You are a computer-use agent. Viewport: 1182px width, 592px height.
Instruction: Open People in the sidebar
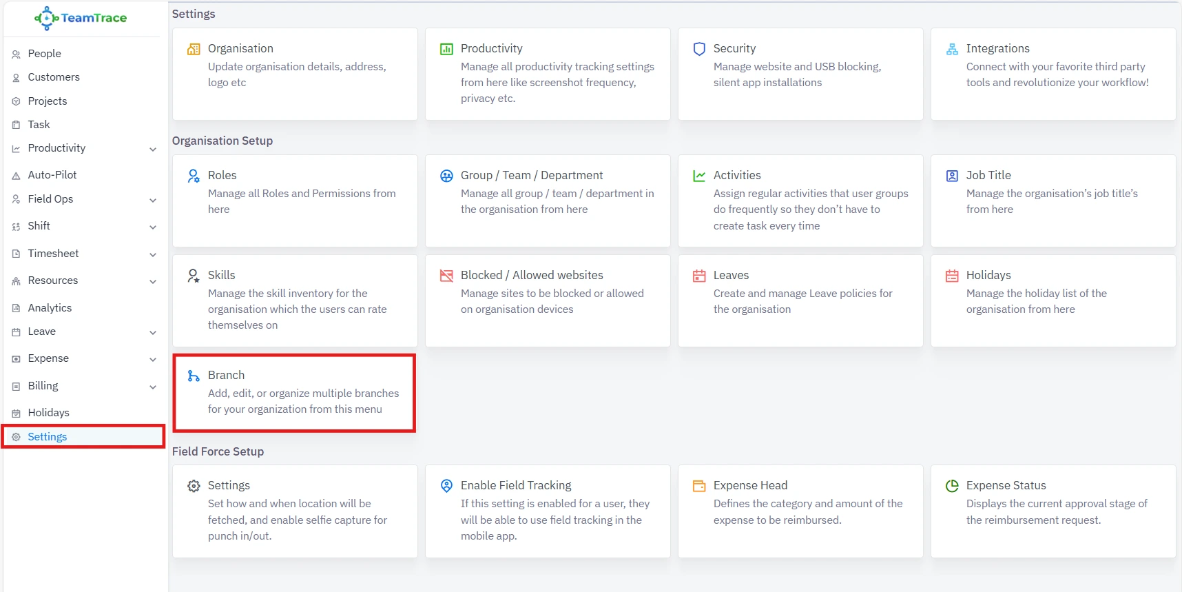pos(44,54)
